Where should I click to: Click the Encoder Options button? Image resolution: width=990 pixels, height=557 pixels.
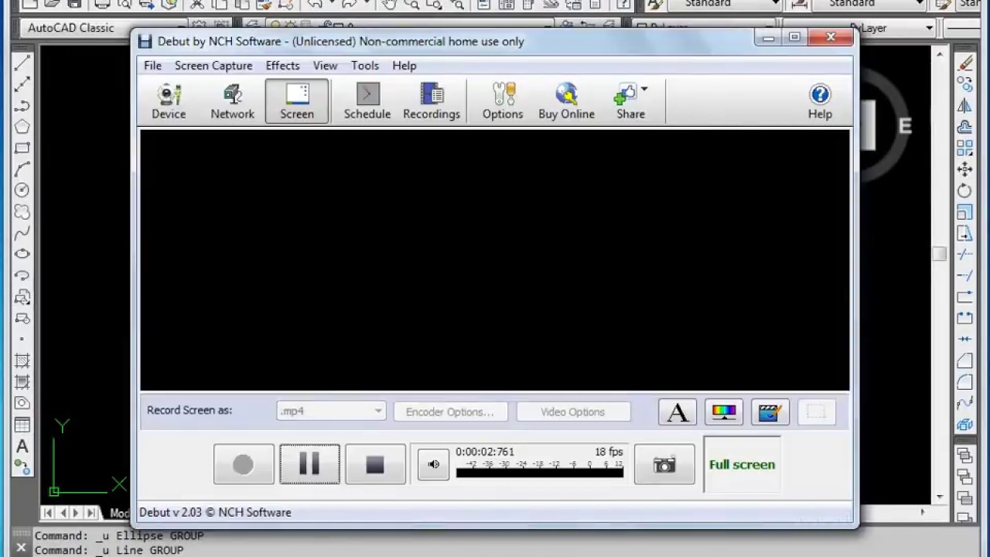(450, 412)
